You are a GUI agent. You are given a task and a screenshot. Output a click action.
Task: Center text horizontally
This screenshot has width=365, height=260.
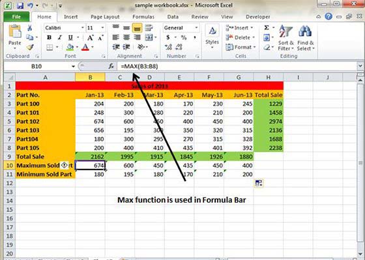(126, 38)
